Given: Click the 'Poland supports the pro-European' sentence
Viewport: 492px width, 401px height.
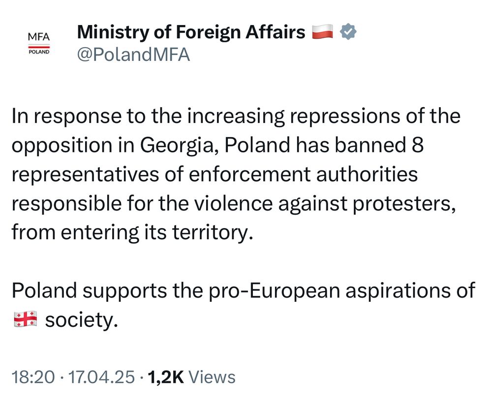Looking at the screenshot, I should pos(244,290).
